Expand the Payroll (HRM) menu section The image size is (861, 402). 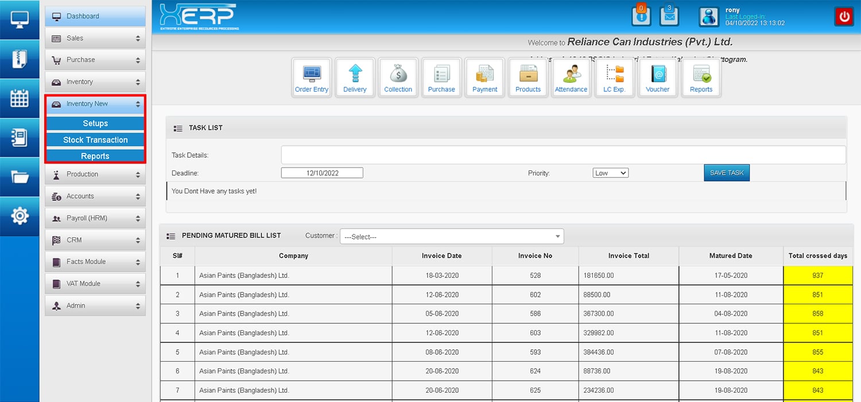(95, 218)
